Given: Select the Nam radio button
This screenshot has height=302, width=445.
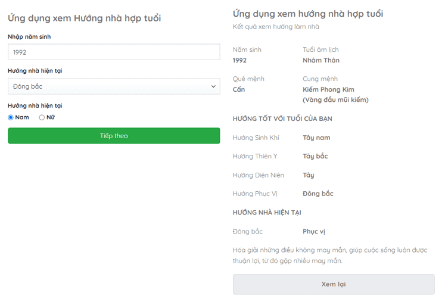Looking at the screenshot, I should pos(11,117).
